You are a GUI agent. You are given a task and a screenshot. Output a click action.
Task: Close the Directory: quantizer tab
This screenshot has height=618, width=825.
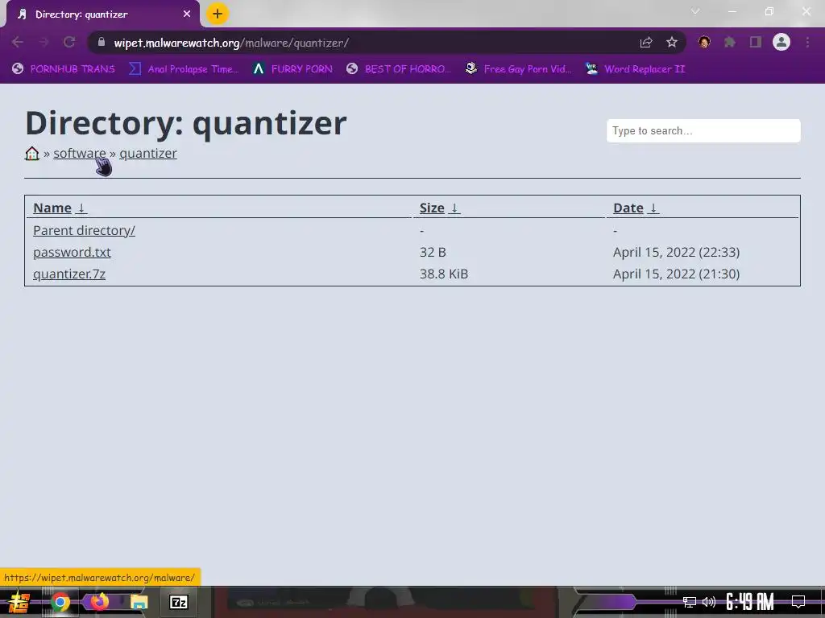click(187, 14)
